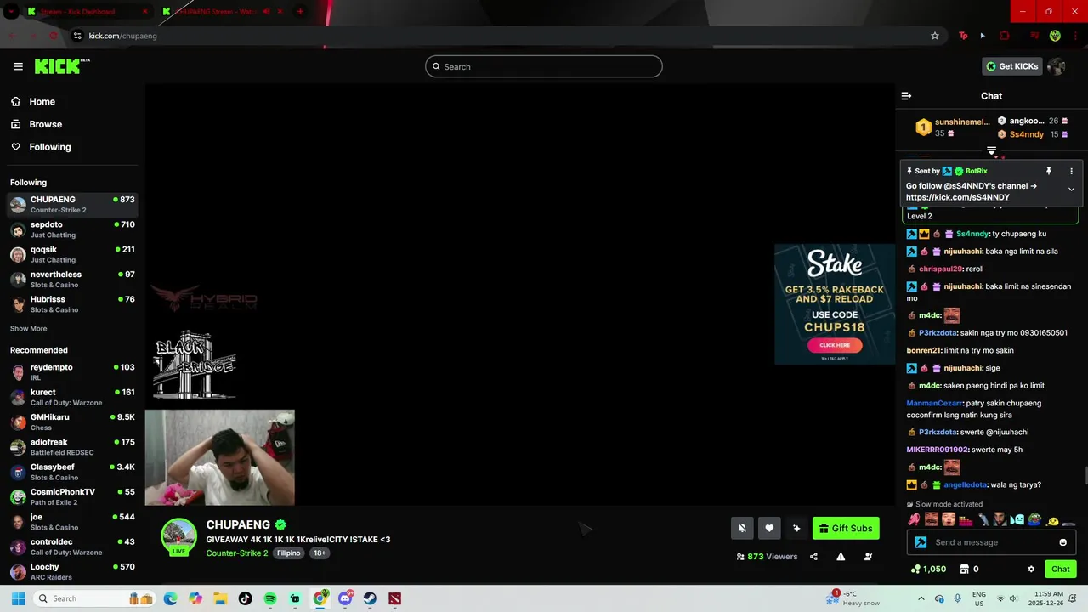
Task: Open Discord from the taskbar
Action: [x=345, y=598]
